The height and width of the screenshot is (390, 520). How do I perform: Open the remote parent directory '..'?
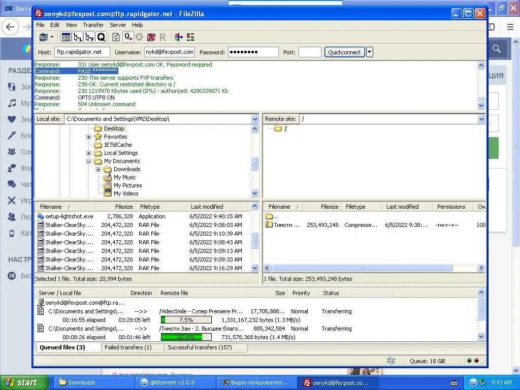(272, 216)
